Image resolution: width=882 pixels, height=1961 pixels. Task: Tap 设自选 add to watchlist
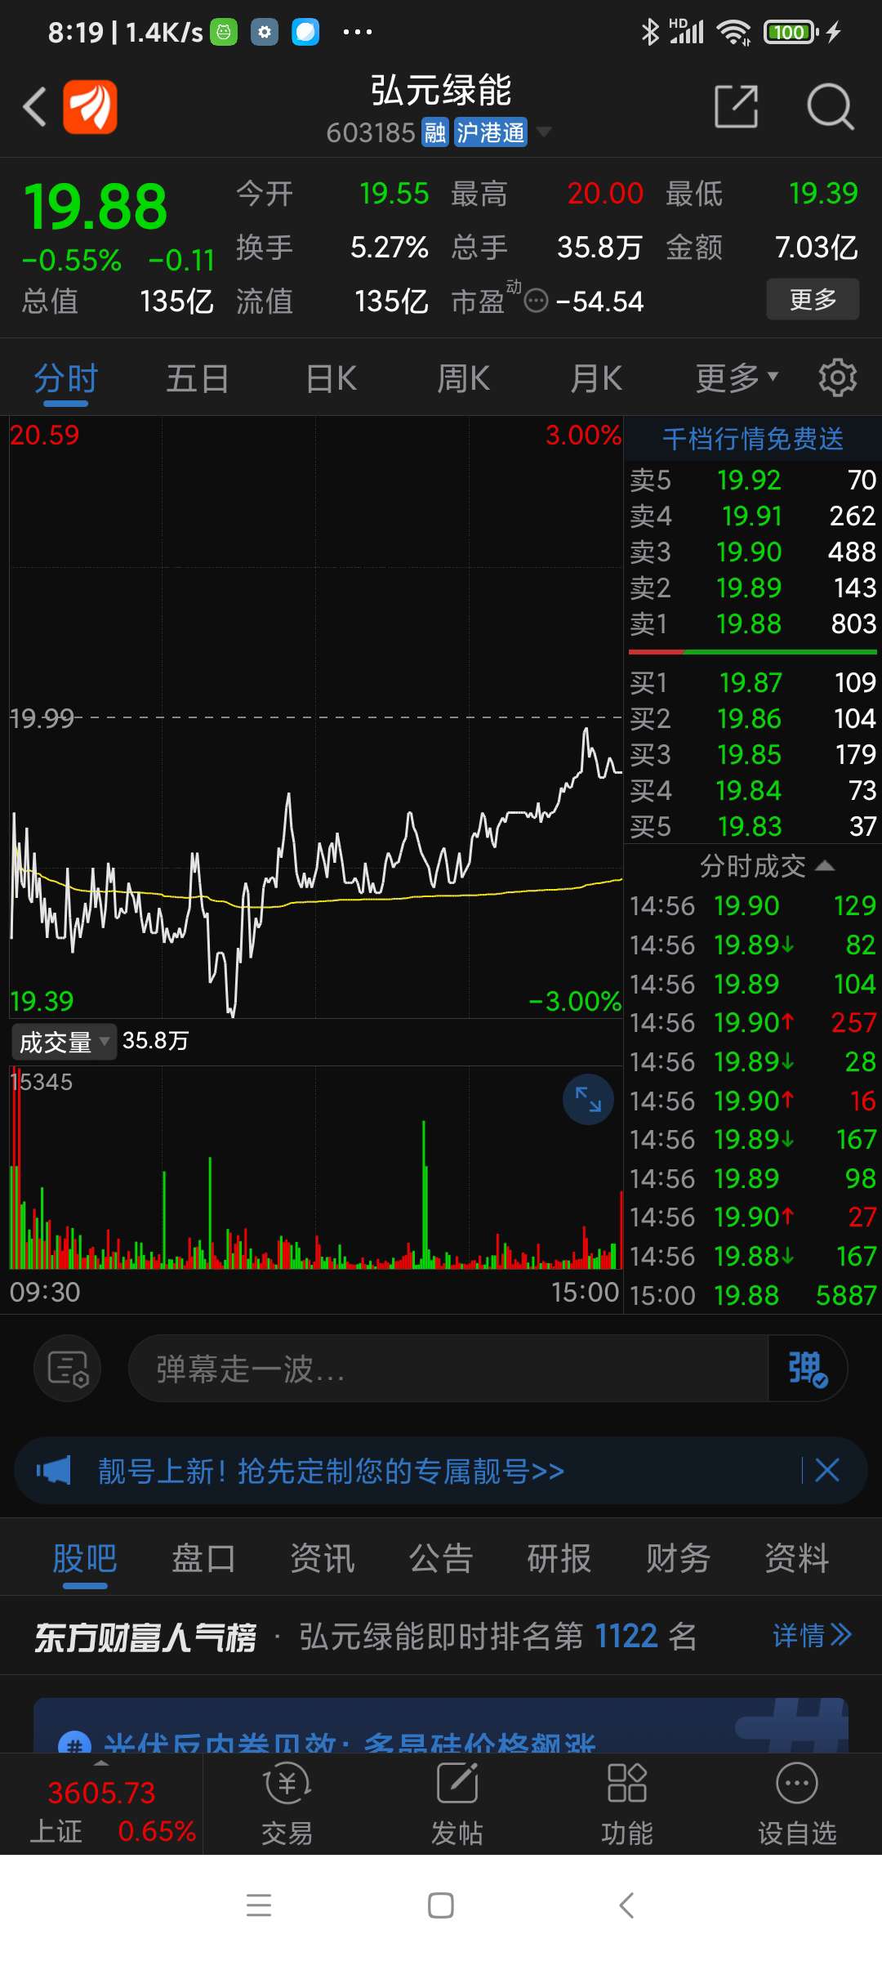click(797, 1803)
